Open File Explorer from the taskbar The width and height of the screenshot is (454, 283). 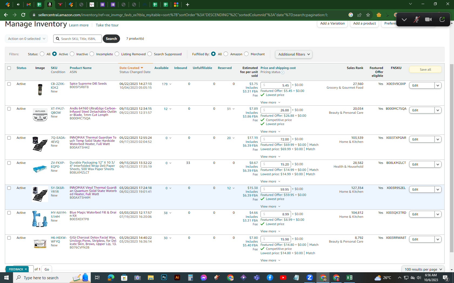pyautogui.click(x=151, y=277)
